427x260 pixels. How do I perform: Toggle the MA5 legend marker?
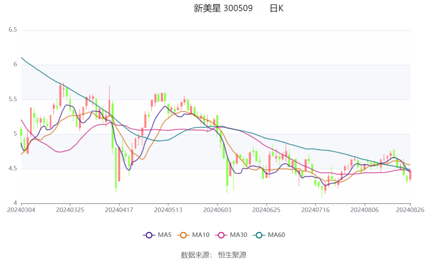pyautogui.click(x=149, y=235)
